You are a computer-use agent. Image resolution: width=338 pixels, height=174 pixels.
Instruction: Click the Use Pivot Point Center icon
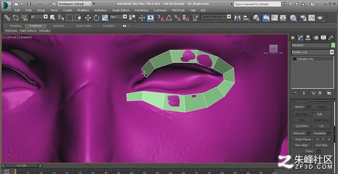point(132,18)
